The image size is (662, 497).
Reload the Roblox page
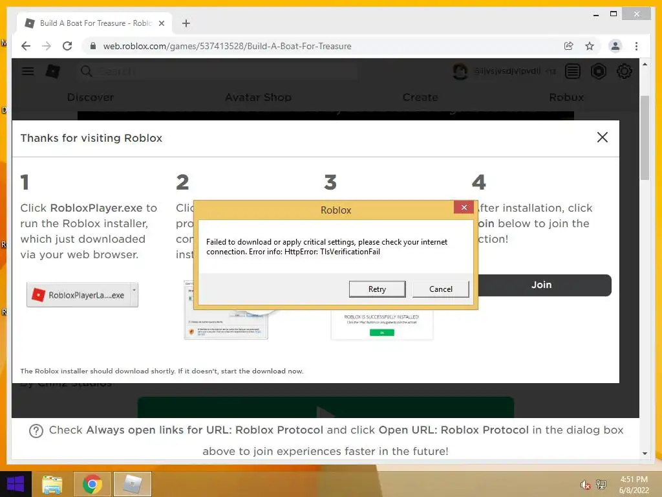(67, 46)
